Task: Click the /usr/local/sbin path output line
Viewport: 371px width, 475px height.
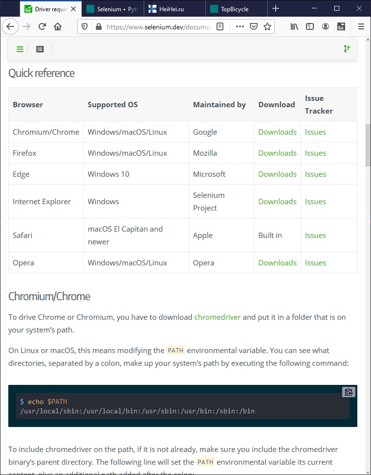Action: pyautogui.click(x=137, y=411)
